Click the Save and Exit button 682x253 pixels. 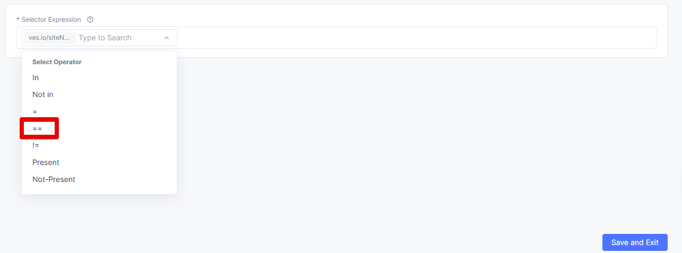click(x=635, y=242)
